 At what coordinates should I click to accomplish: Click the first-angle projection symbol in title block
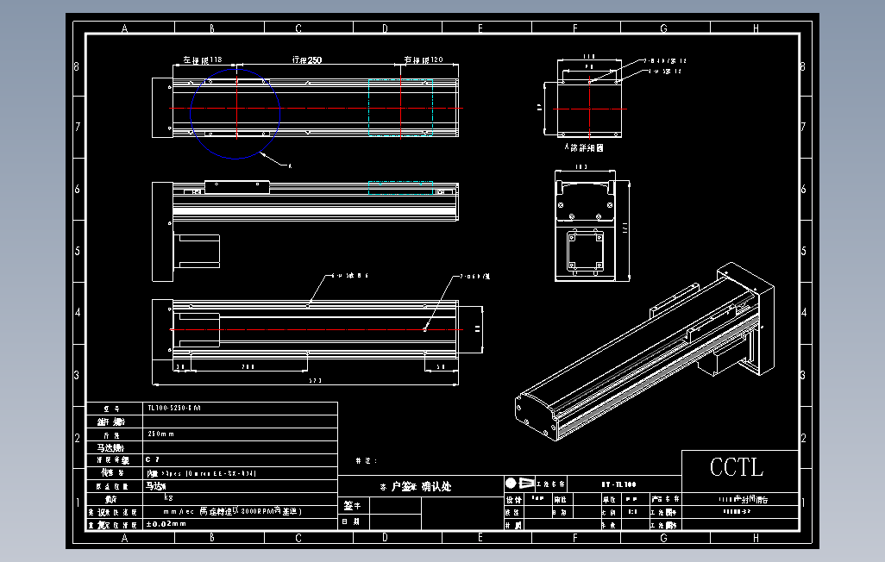[519, 483]
